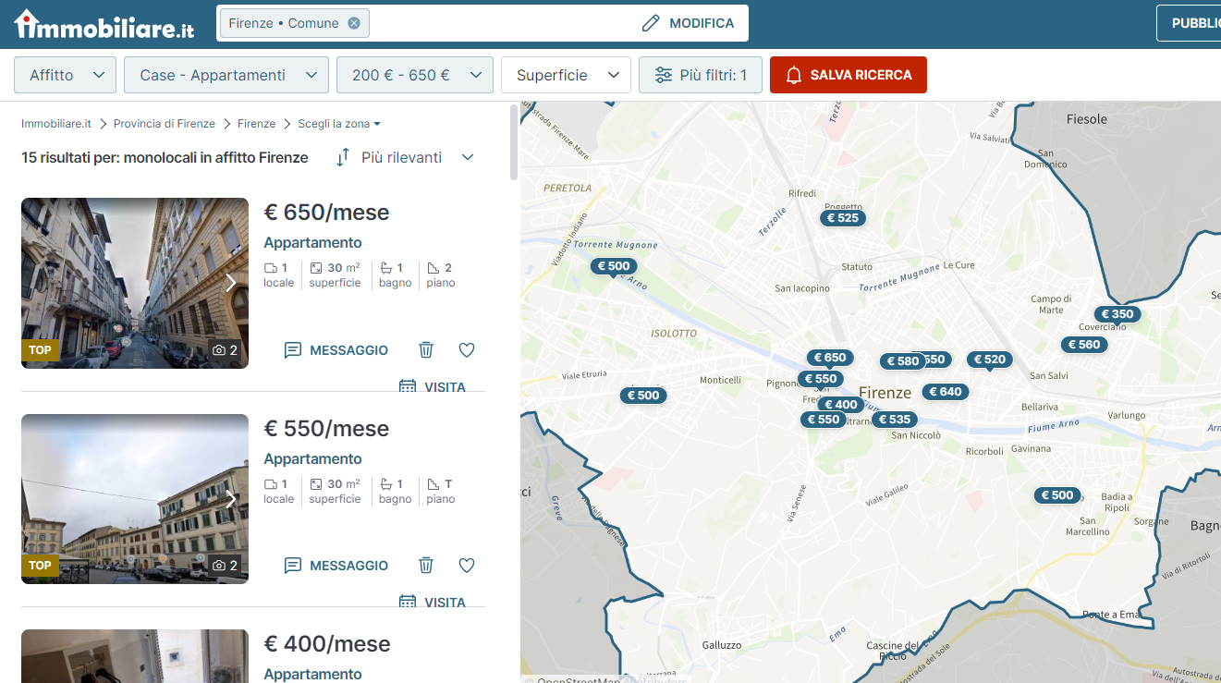Hide the € 550/mese listing with trash icon
This screenshot has height=683, width=1221.
426,566
